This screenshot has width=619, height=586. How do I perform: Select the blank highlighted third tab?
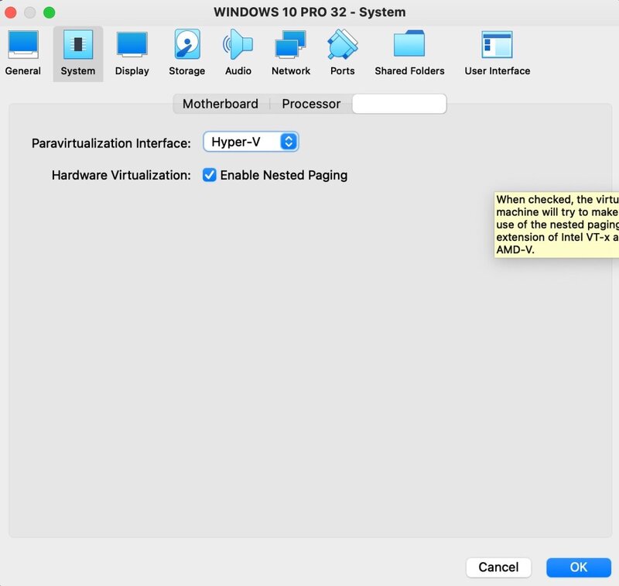pyautogui.click(x=399, y=104)
